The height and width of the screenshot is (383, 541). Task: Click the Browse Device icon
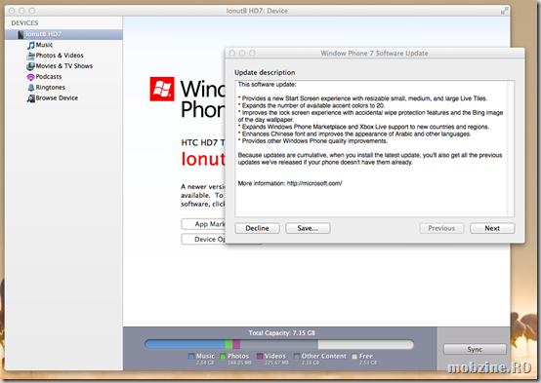[30, 98]
